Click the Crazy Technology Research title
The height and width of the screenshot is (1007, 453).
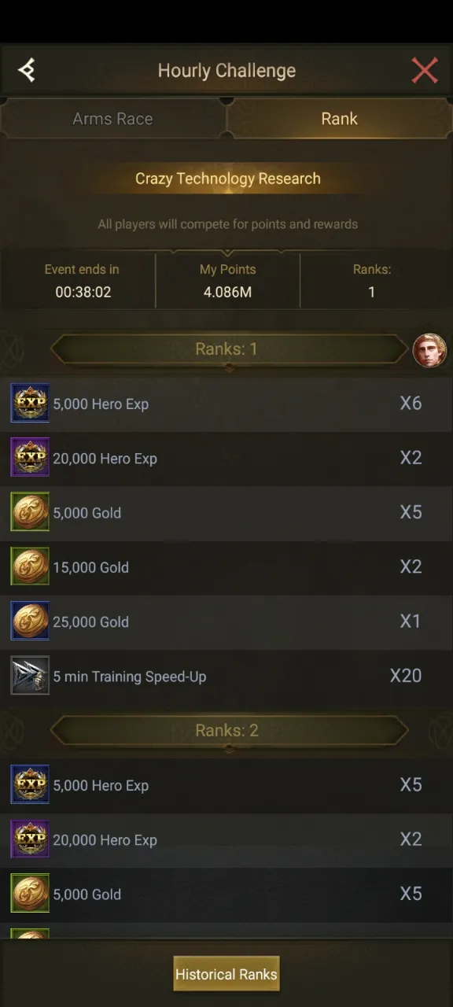(228, 179)
